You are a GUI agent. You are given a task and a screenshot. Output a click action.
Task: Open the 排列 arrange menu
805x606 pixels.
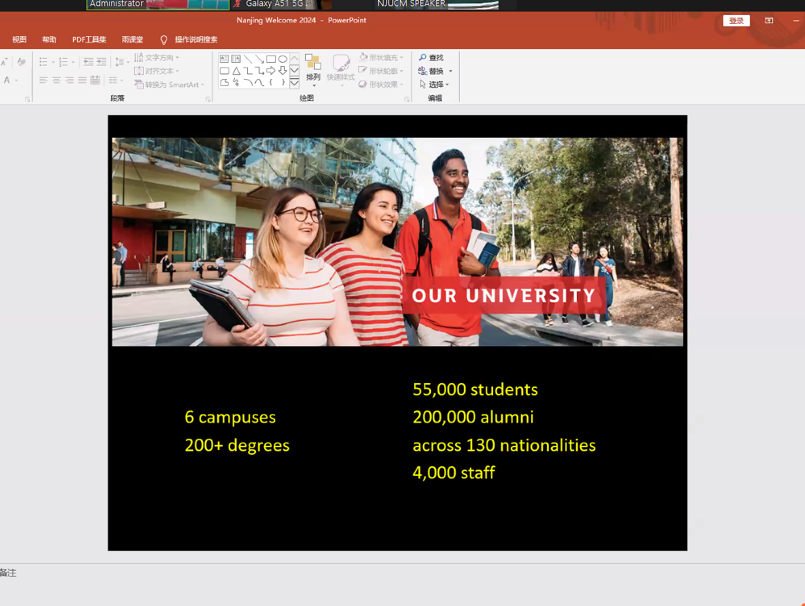(313, 70)
